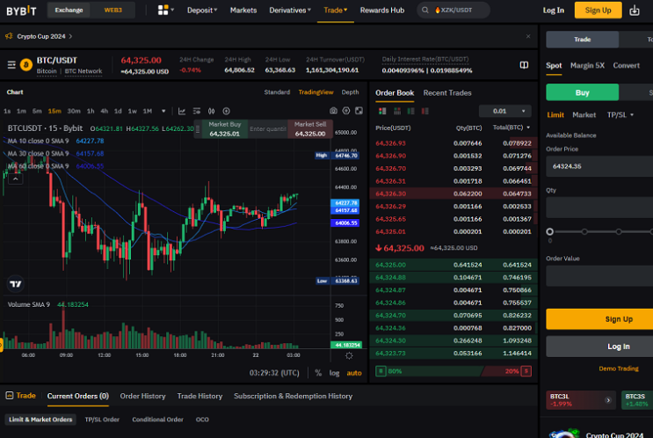Click the BTC3L arrow icon

608,400
